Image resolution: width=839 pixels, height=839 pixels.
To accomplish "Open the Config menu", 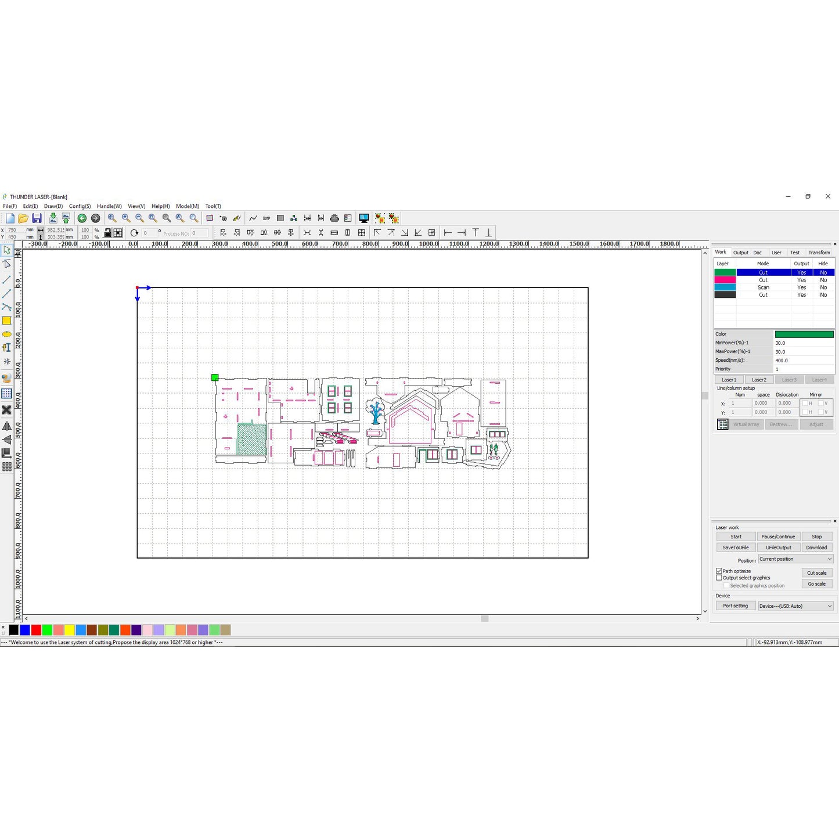I will pos(80,206).
